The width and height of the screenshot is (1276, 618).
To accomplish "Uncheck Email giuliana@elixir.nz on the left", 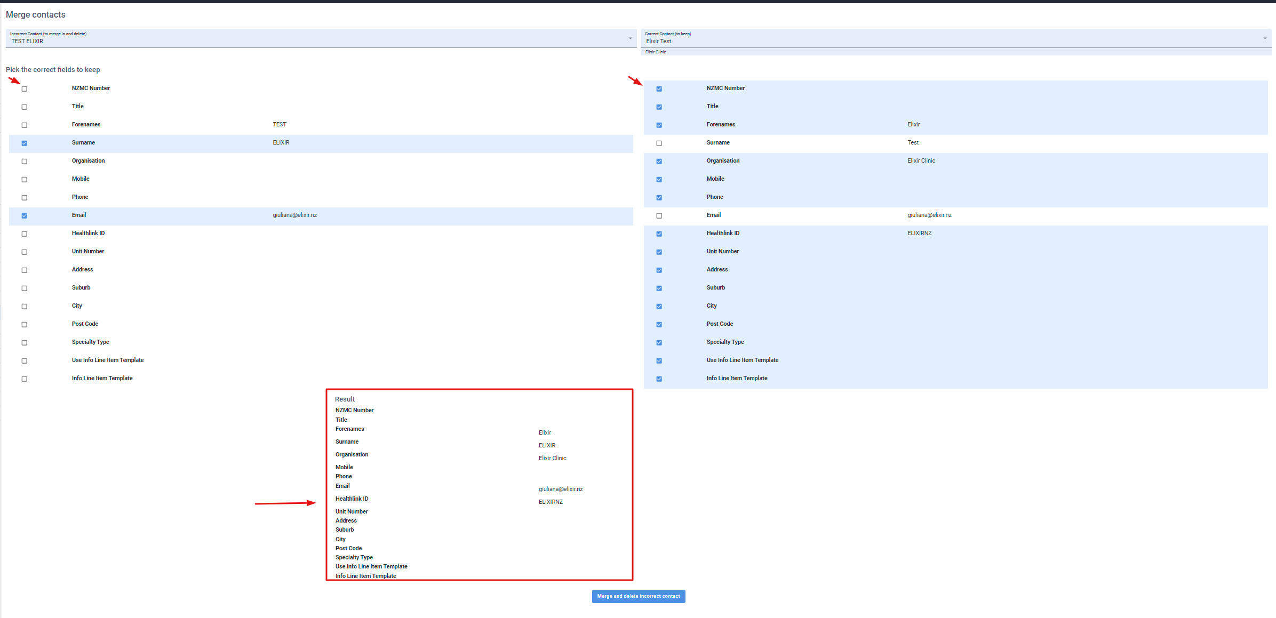I will [x=24, y=215].
